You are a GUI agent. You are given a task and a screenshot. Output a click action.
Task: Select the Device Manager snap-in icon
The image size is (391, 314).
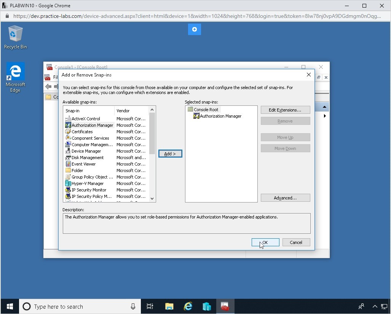(68, 151)
